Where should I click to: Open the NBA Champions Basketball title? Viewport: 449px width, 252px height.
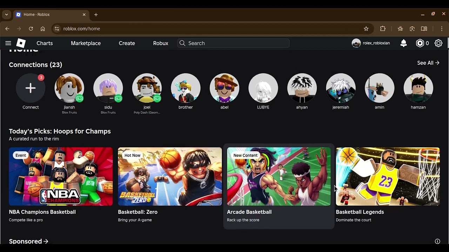(x=42, y=212)
